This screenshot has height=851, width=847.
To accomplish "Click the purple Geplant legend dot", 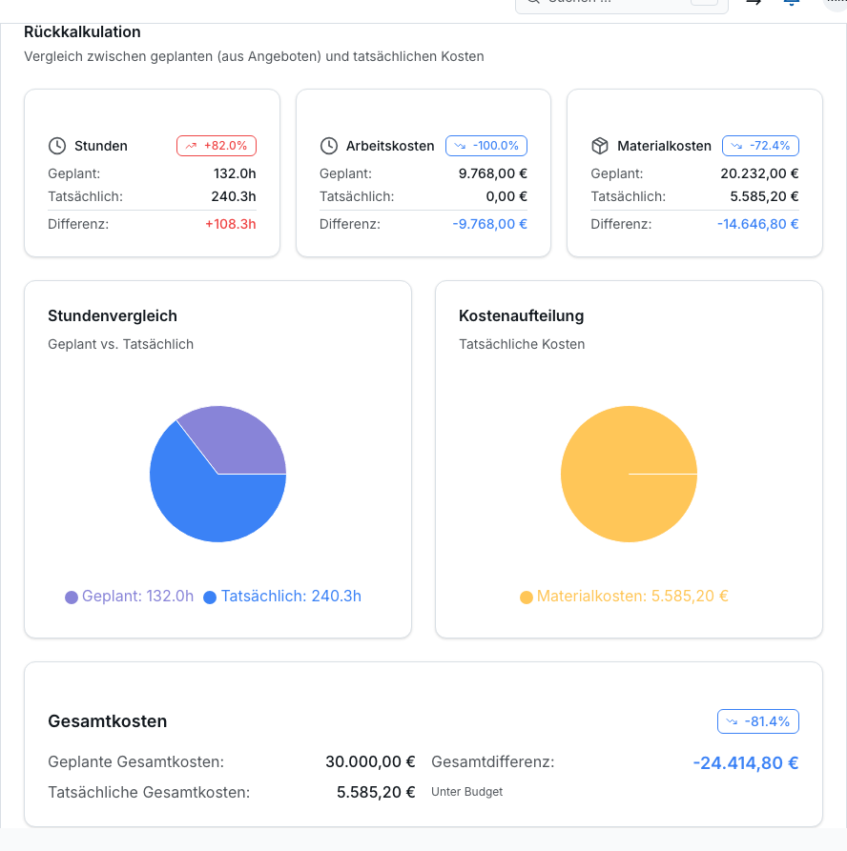I will click(72, 597).
